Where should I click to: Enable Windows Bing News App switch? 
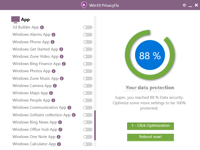click(88, 122)
